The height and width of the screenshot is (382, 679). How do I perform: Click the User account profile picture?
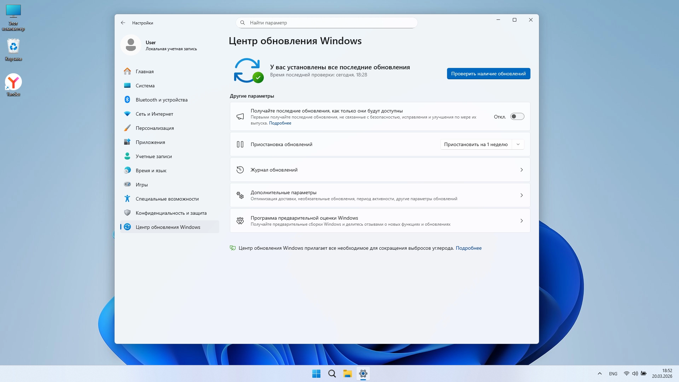pos(131,45)
